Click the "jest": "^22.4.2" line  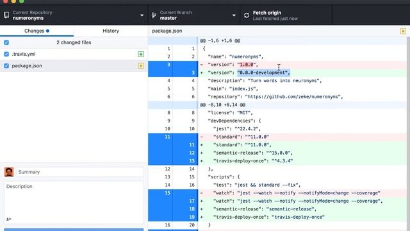point(302,129)
